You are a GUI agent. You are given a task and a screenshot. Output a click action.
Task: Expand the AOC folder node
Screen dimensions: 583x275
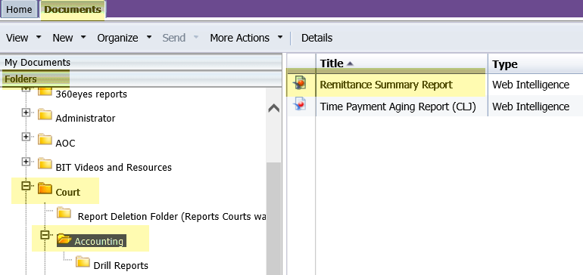tap(26, 137)
